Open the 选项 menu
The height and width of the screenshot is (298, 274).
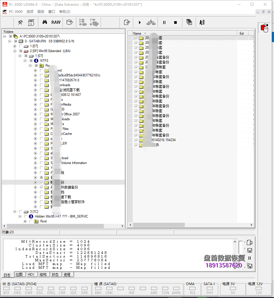(30, 11)
